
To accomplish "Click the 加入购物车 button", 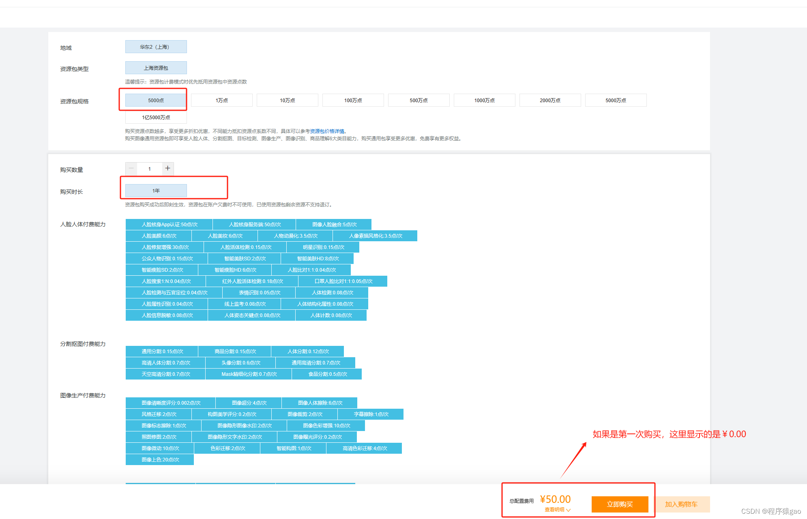I will pos(681,504).
